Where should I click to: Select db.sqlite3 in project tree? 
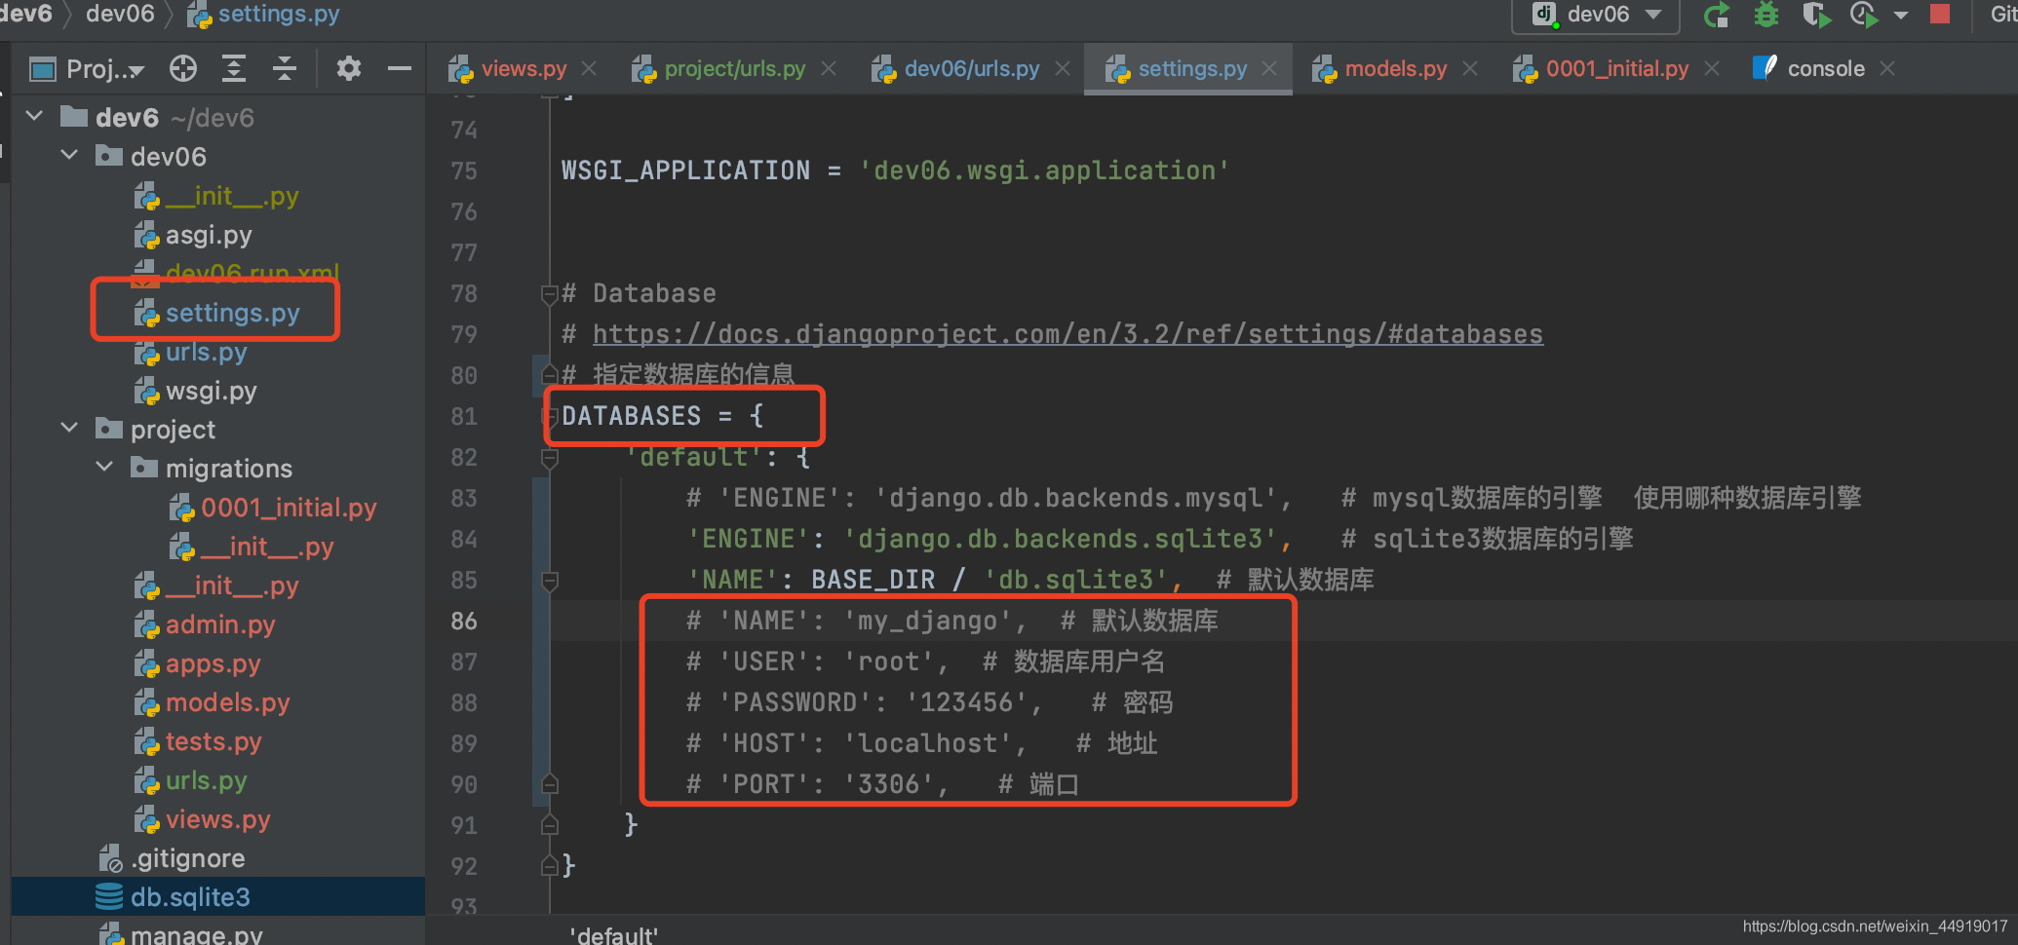tap(190, 897)
